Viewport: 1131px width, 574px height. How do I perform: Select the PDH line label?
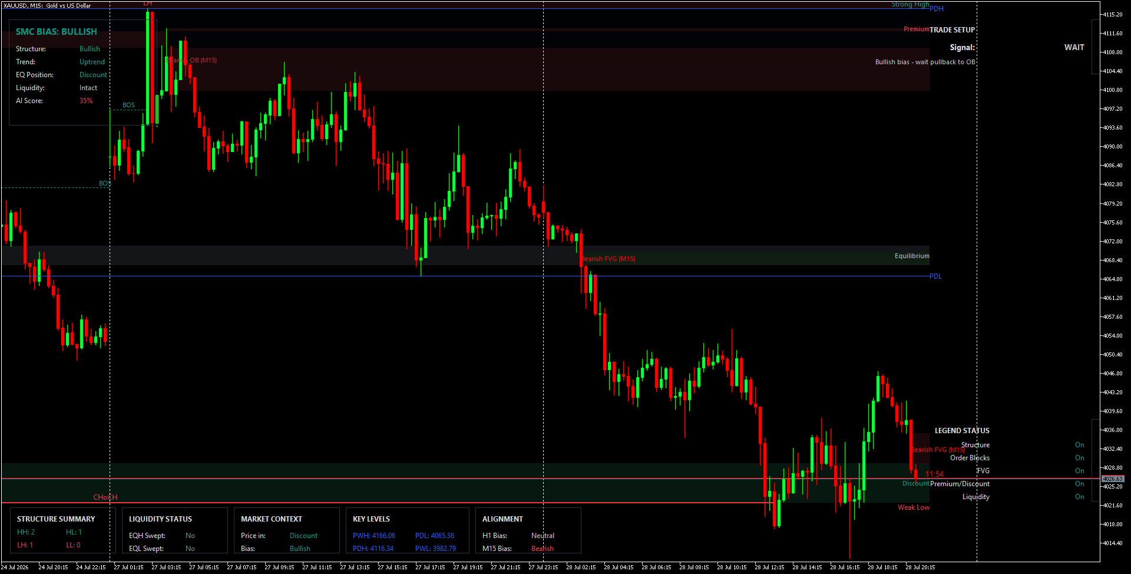(937, 9)
